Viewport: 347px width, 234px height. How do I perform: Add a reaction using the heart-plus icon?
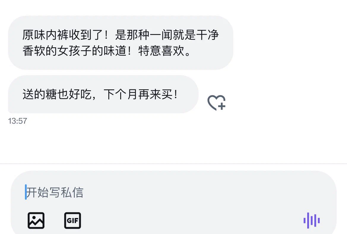216,103
